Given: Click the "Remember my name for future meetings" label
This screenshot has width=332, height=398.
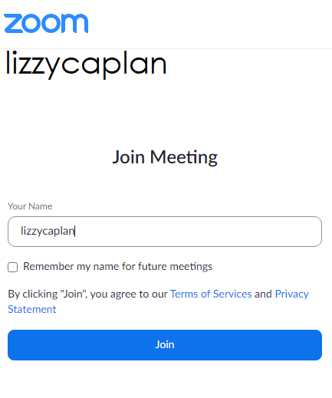Looking at the screenshot, I should point(117,267).
